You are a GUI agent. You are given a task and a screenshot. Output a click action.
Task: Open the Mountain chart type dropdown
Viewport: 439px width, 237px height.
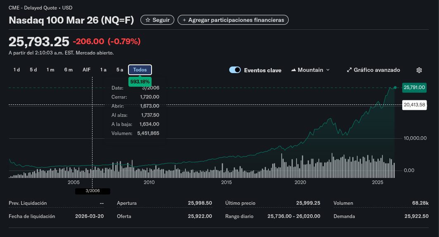(x=311, y=70)
